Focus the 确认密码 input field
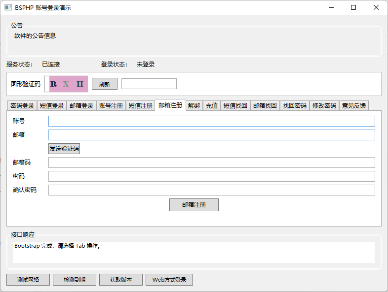Image resolution: width=388 pixels, height=292 pixels. (212, 190)
